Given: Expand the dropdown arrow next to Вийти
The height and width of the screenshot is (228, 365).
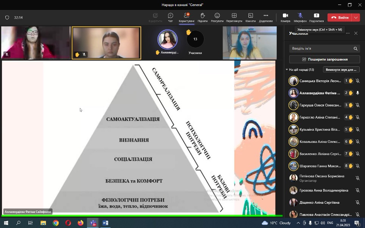Looking at the screenshot, I should click(x=356, y=17).
